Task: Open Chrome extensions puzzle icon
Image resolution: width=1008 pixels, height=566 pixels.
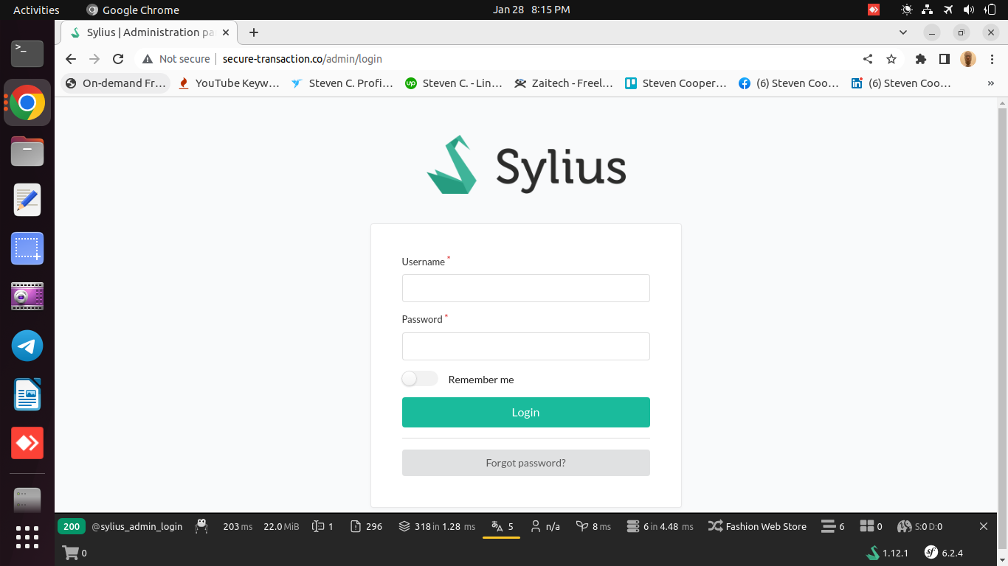Action: click(x=920, y=59)
